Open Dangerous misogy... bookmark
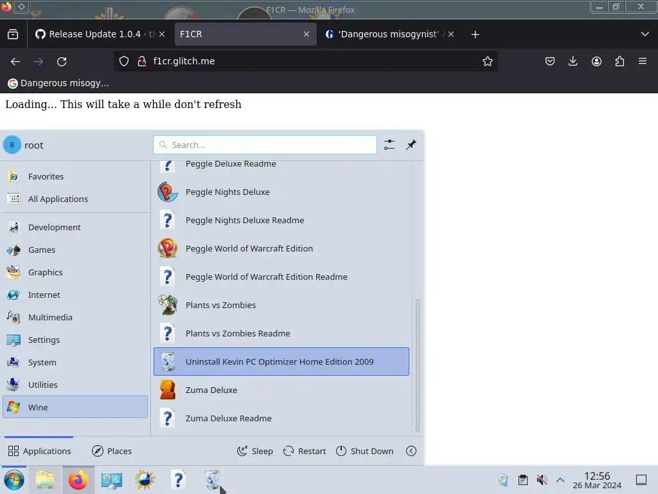 pos(58,83)
